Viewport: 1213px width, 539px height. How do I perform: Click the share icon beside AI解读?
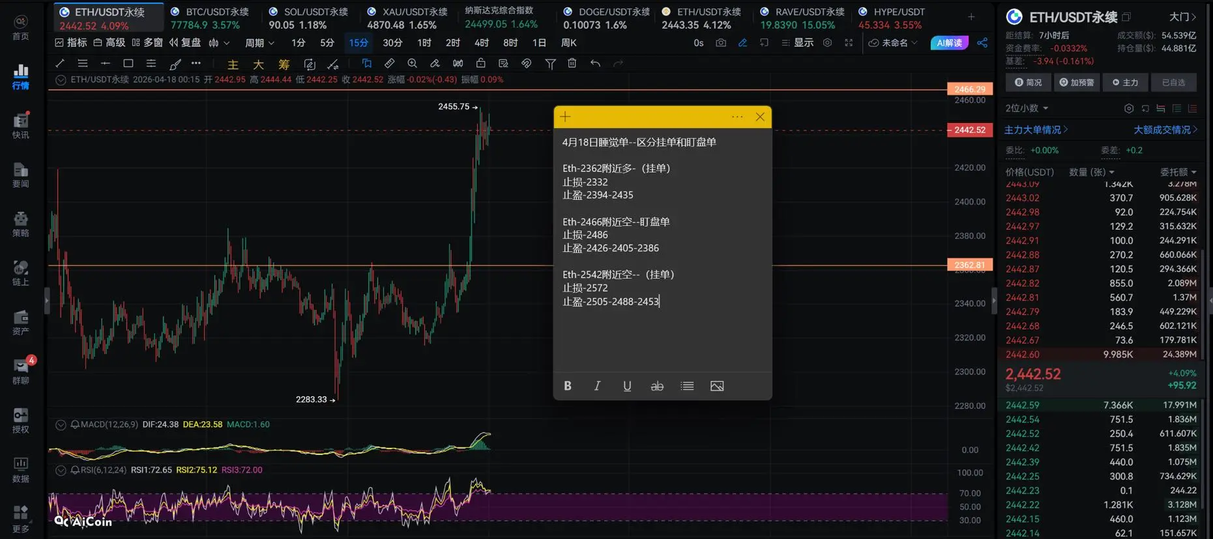click(982, 43)
